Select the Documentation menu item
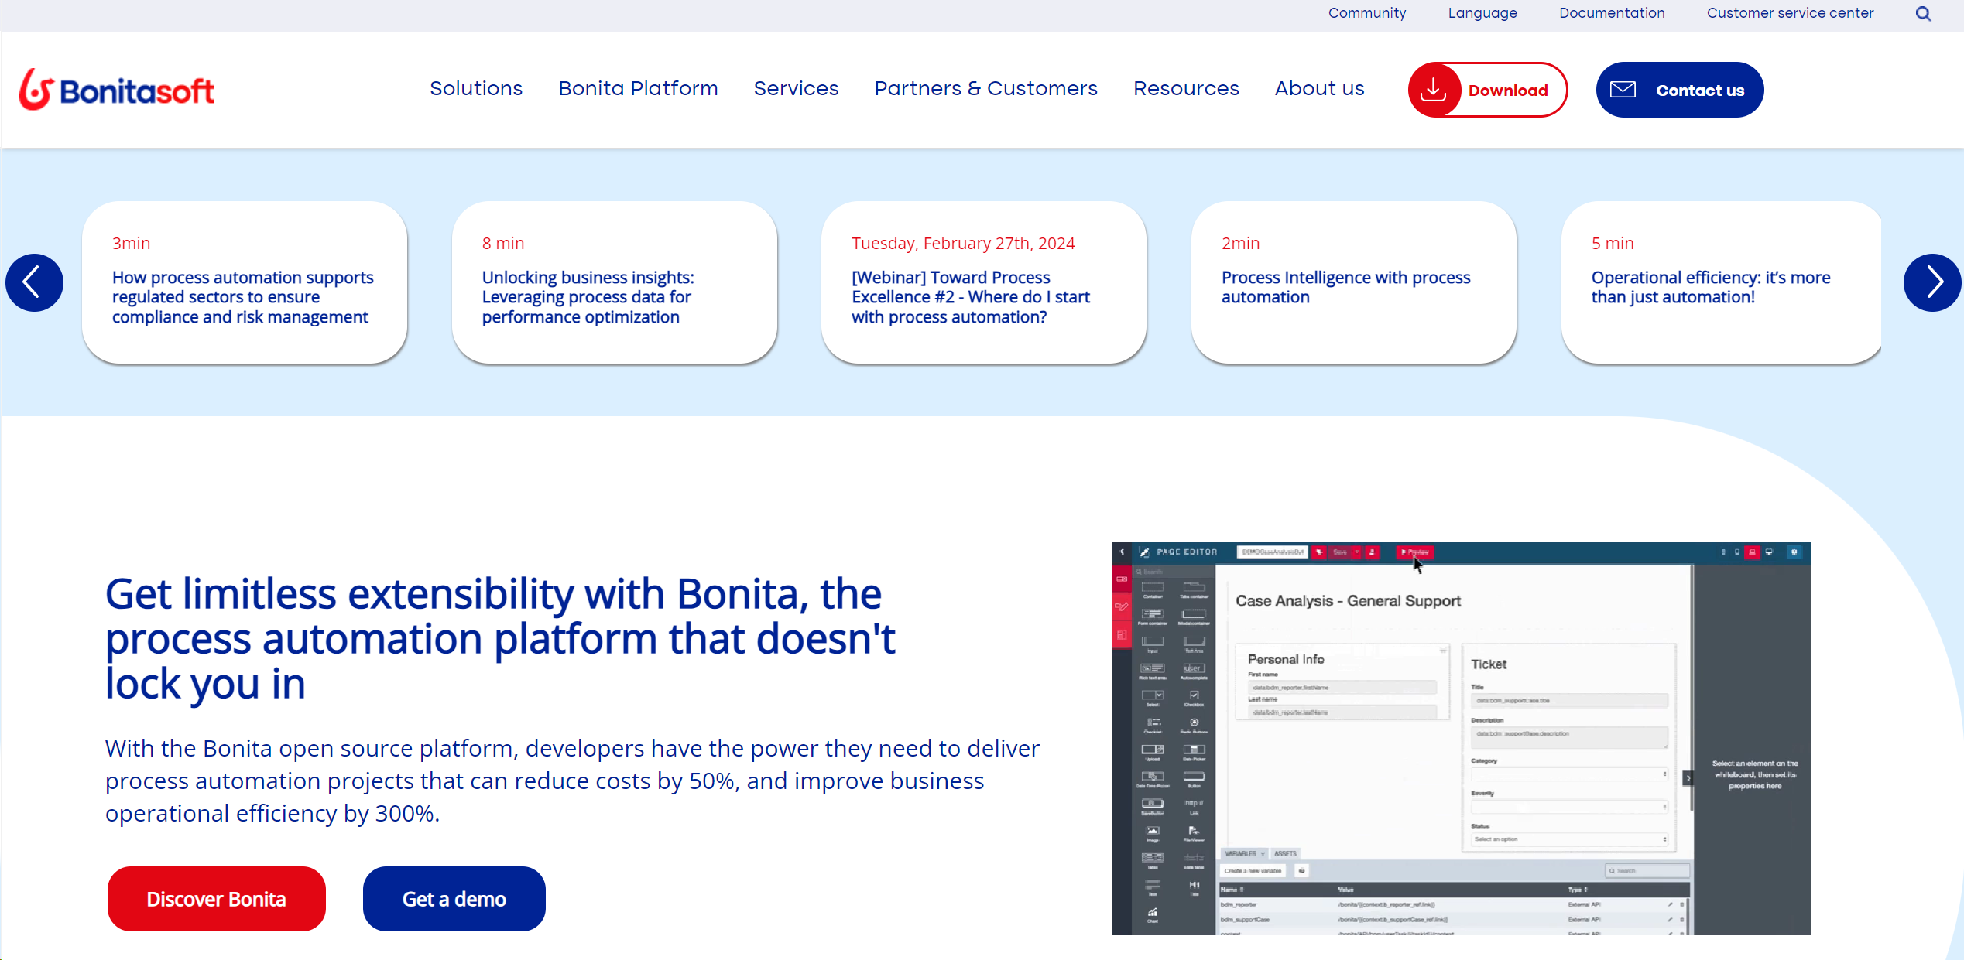This screenshot has width=1964, height=960. point(1611,12)
